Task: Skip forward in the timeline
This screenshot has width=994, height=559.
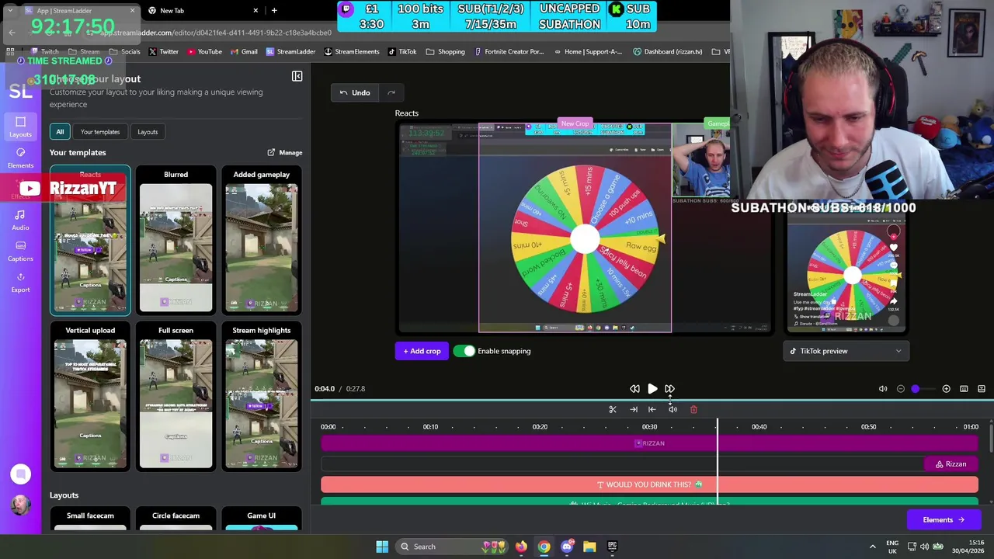Action: click(669, 389)
